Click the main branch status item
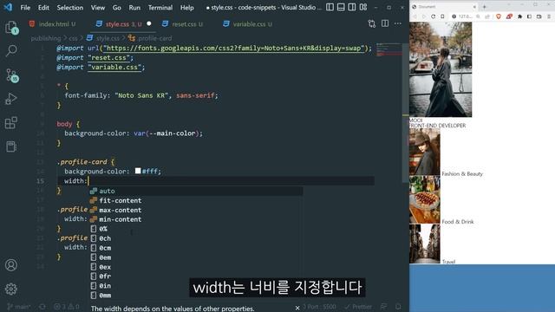Image resolution: width=555 pixels, height=312 pixels. tap(19, 307)
